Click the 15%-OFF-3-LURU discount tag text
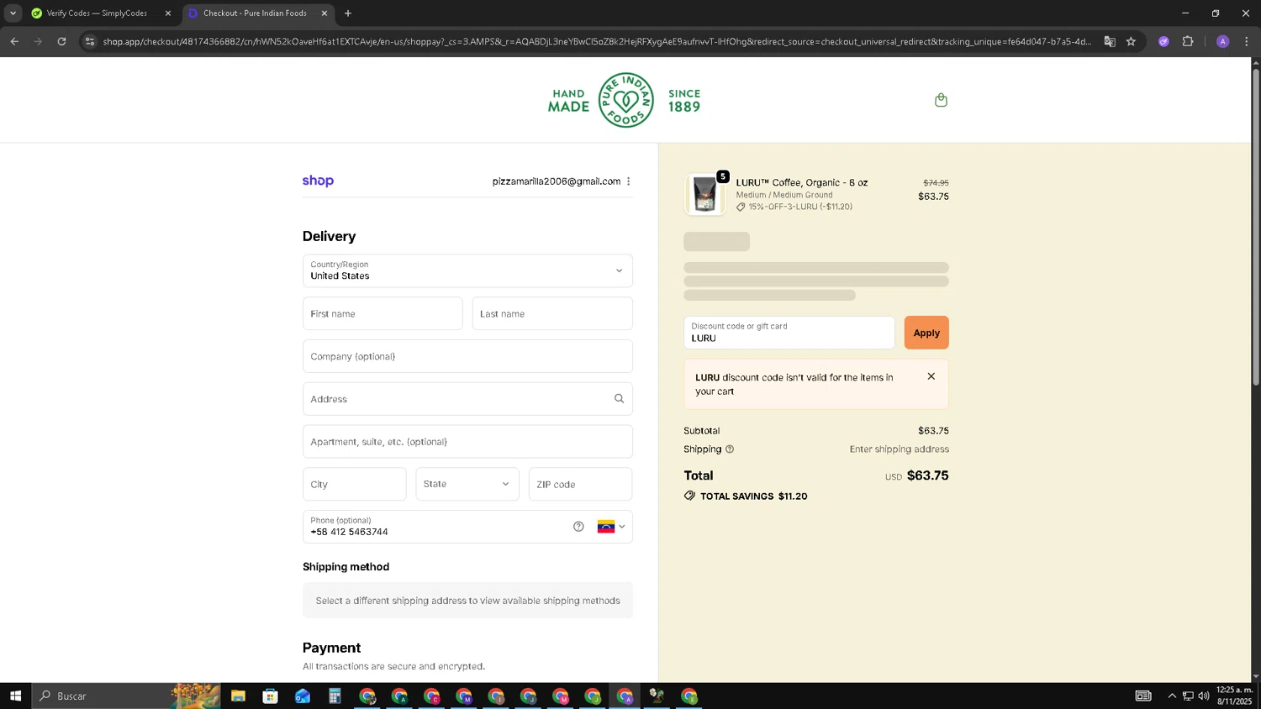This screenshot has width=1261, height=709. (800, 207)
